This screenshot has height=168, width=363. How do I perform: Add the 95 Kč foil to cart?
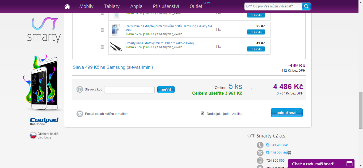(x=256, y=32)
